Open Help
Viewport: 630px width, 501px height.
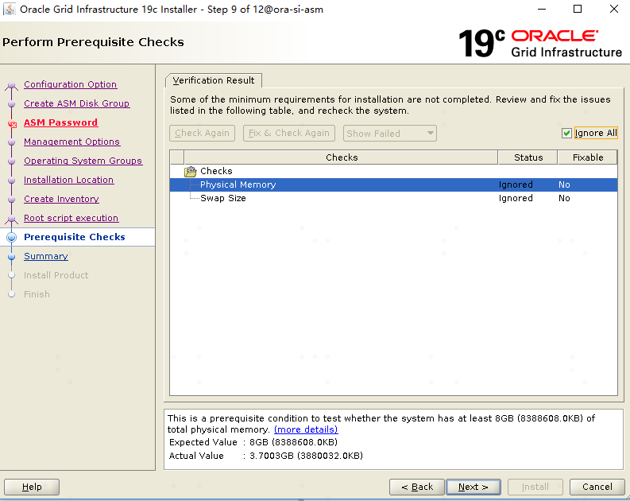(32, 487)
